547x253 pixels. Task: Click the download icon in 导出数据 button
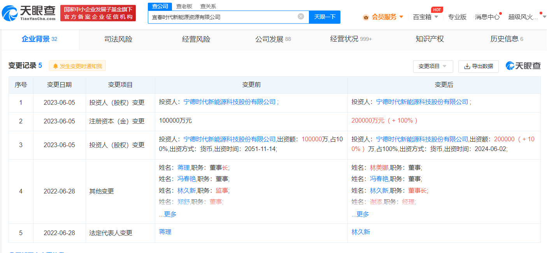coord(467,66)
